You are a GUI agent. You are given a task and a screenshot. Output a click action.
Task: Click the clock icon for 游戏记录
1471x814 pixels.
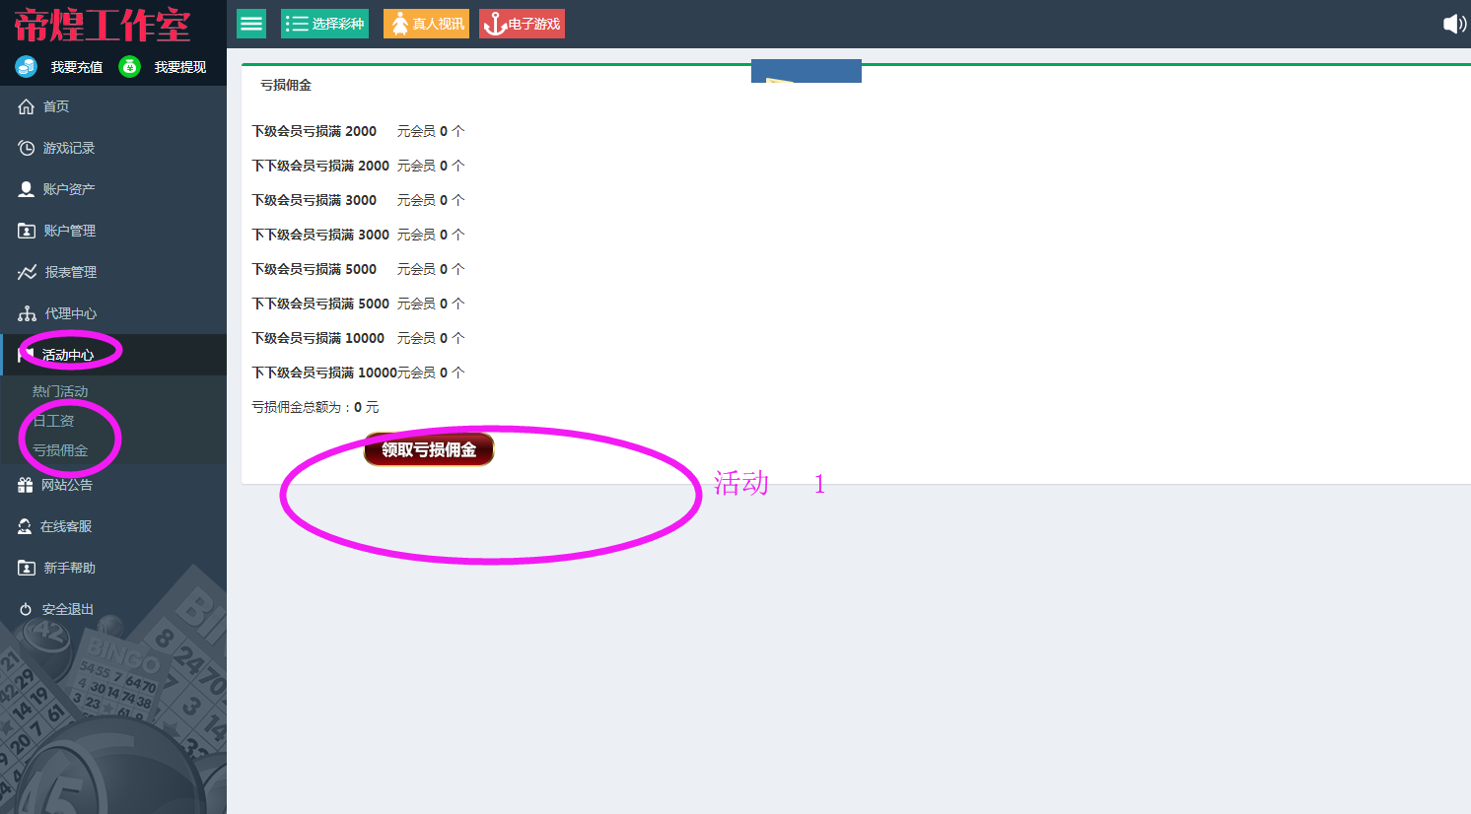[27, 148]
